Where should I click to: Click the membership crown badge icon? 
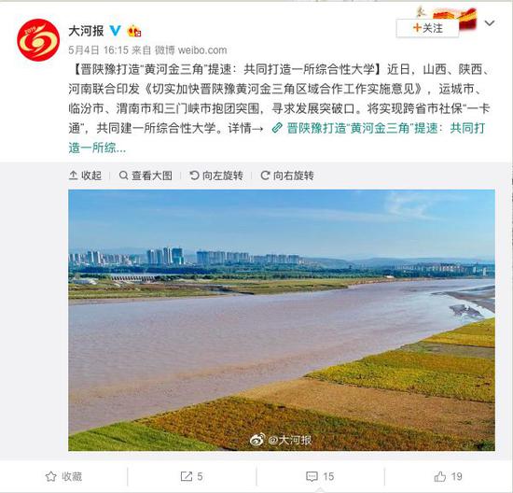click(134, 31)
